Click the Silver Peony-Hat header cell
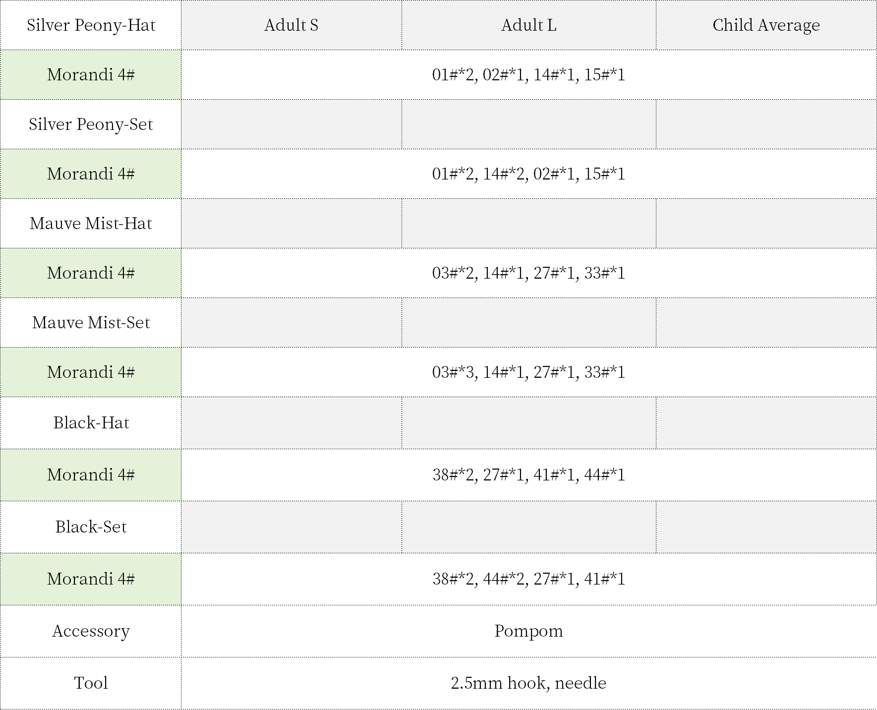This screenshot has width=877, height=710. (x=91, y=25)
